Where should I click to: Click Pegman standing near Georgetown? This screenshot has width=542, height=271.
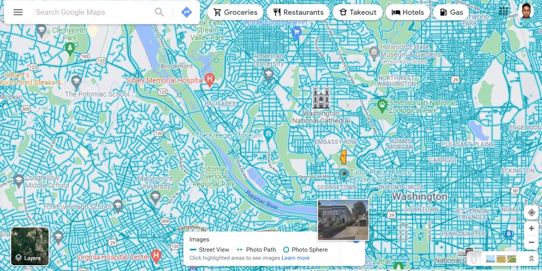point(343,157)
